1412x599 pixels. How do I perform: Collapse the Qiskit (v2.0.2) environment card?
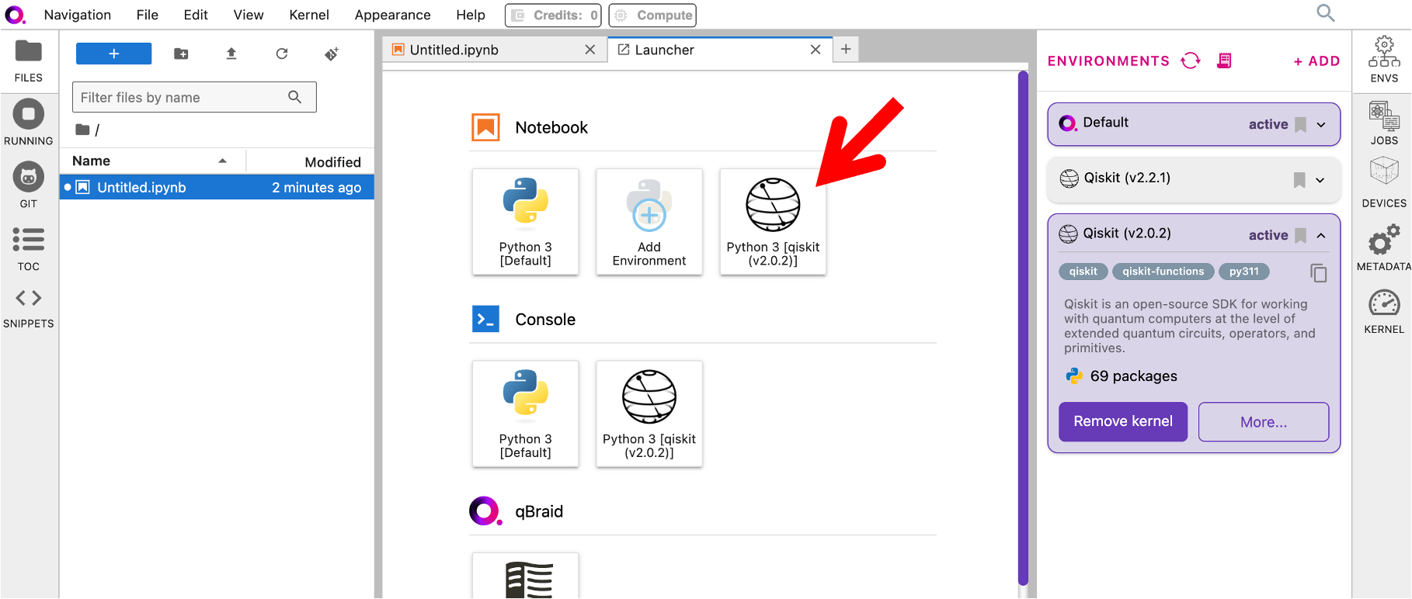coord(1321,235)
